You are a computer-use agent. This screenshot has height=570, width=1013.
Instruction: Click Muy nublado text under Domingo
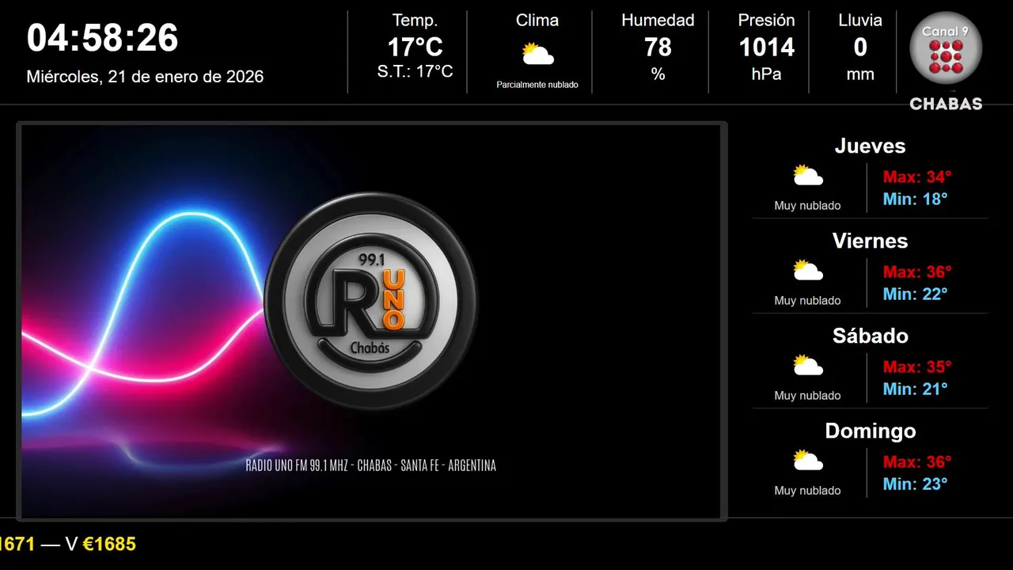(807, 491)
